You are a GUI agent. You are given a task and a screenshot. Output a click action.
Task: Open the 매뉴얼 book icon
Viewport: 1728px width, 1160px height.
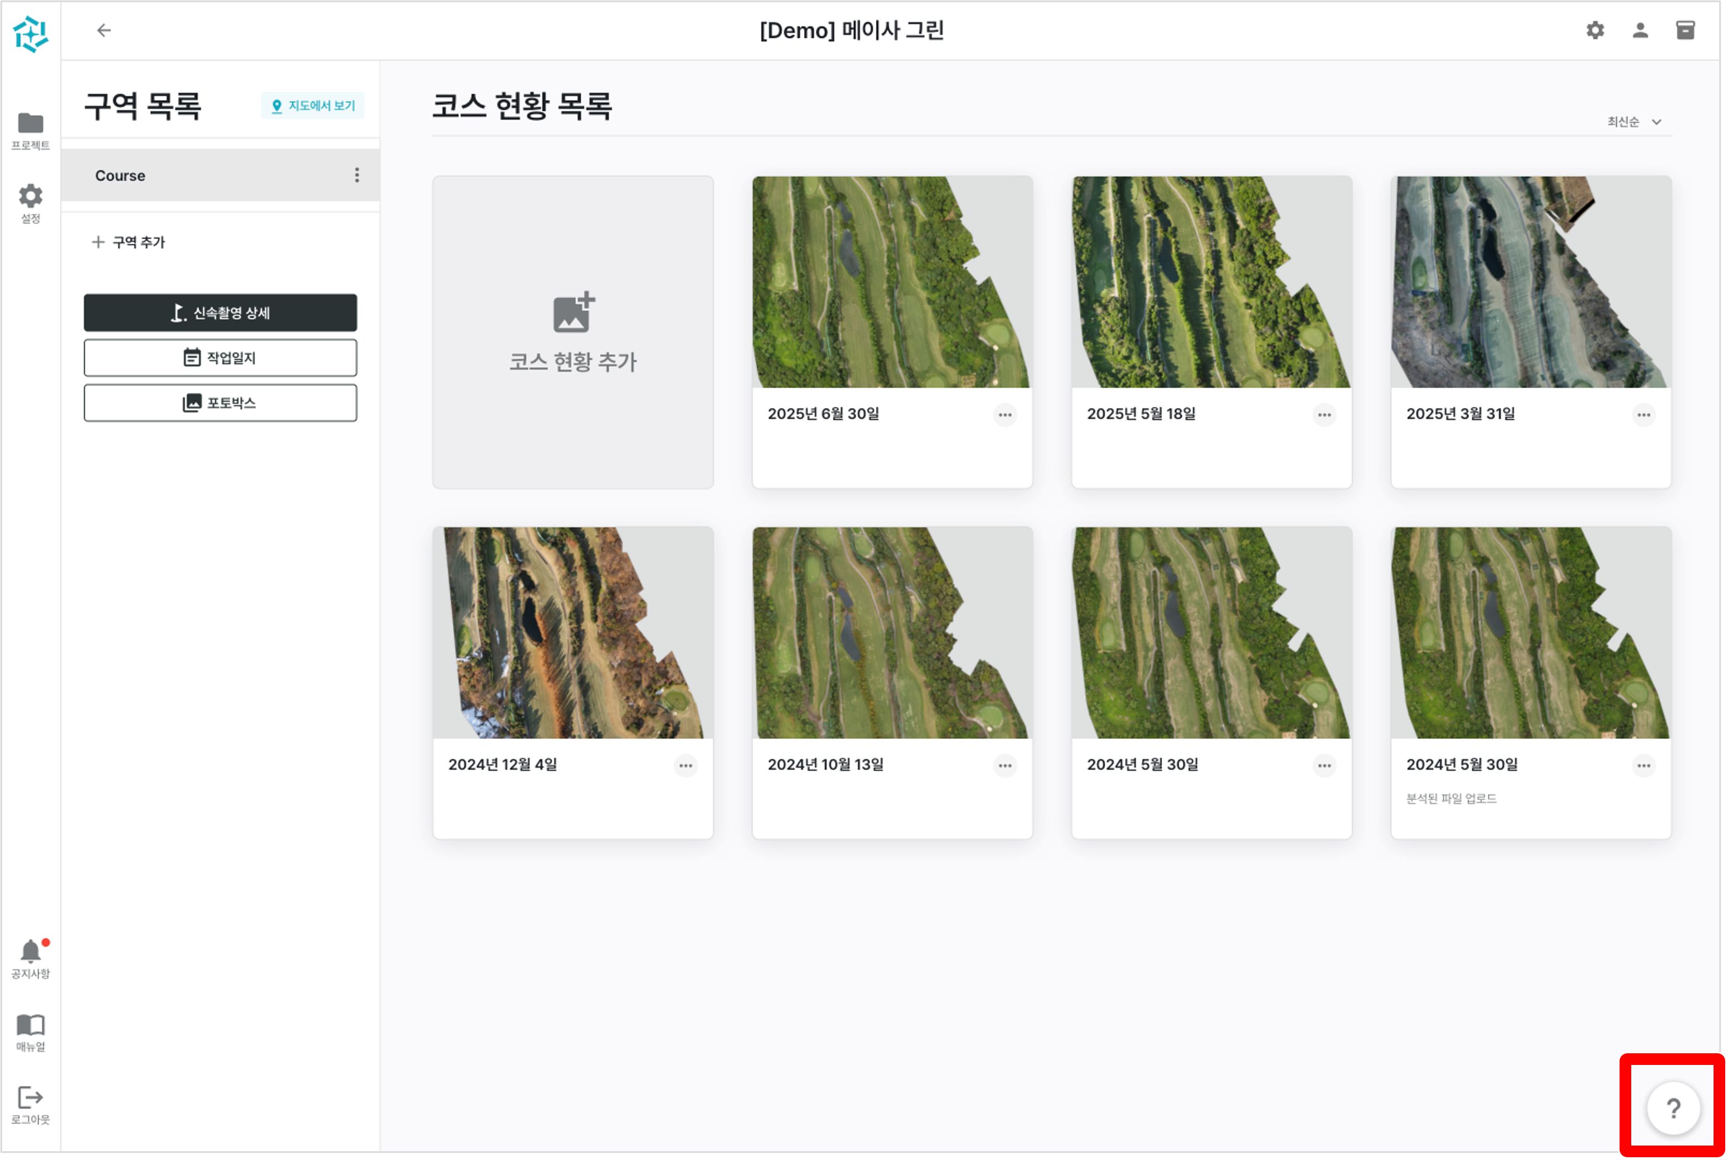click(x=31, y=1031)
